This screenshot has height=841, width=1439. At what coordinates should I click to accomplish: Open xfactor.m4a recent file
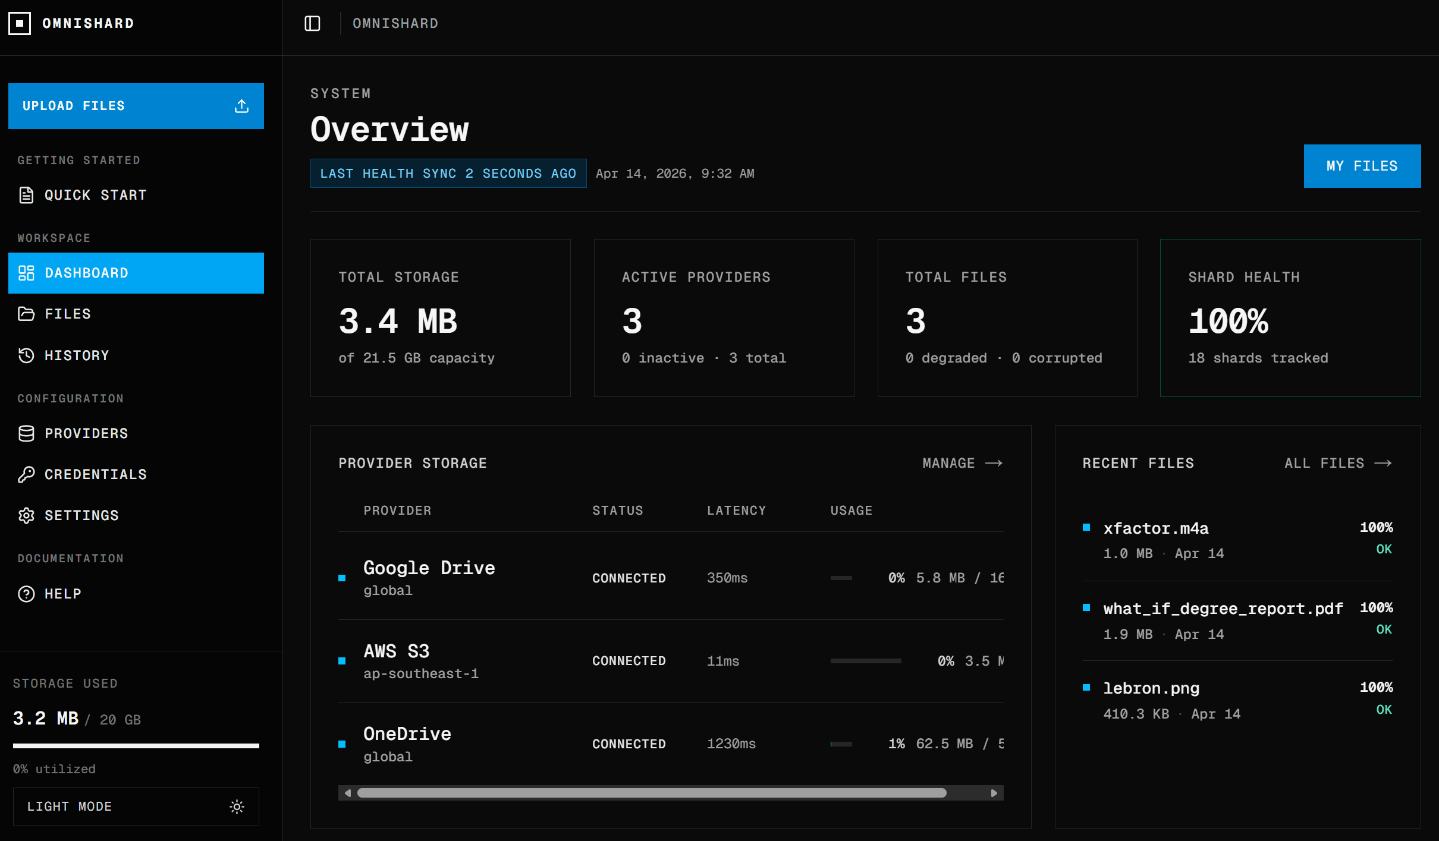[1238, 540]
